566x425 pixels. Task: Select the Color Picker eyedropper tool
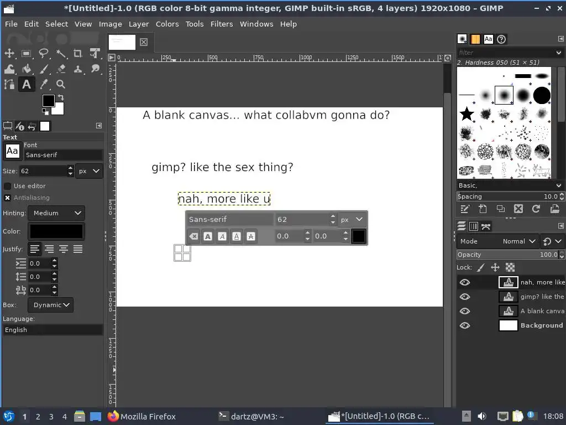44,84
